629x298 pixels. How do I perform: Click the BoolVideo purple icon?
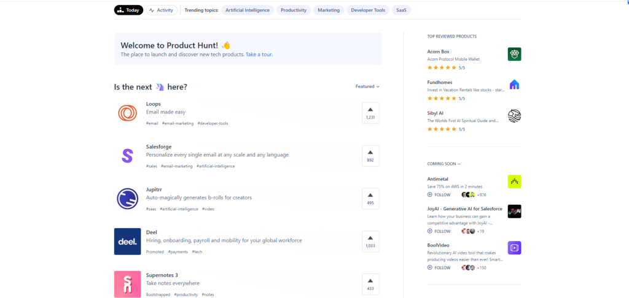click(x=514, y=248)
